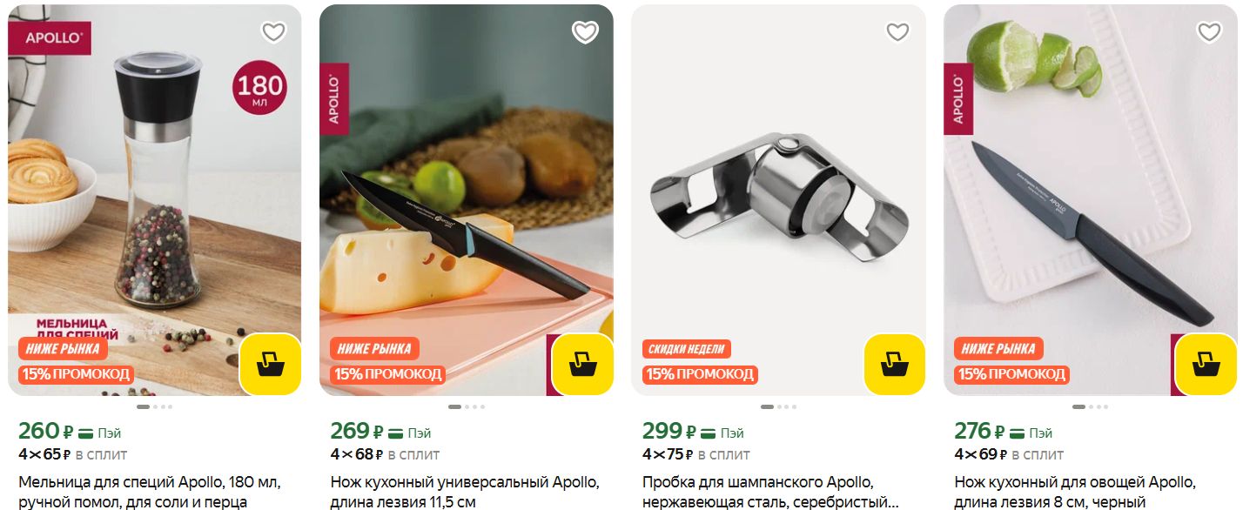The width and height of the screenshot is (1243, 510).
Task: Favorite the champagne stopper with heart icon
Action: tap(897, 32)
